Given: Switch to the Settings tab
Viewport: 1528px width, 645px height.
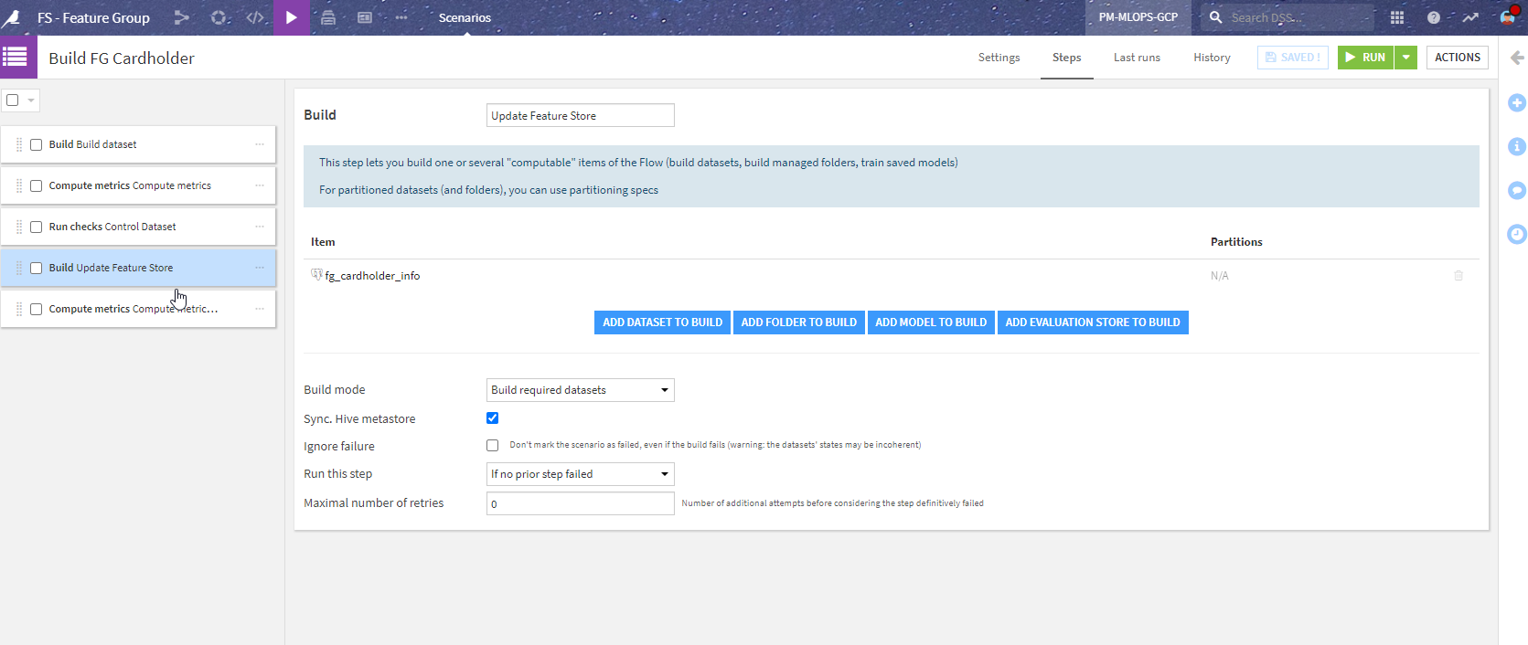Looking at the screenshot, I should [999, 58].
